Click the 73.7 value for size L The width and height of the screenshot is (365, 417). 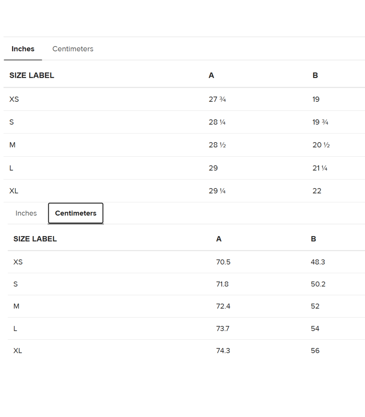coord(223,329)
